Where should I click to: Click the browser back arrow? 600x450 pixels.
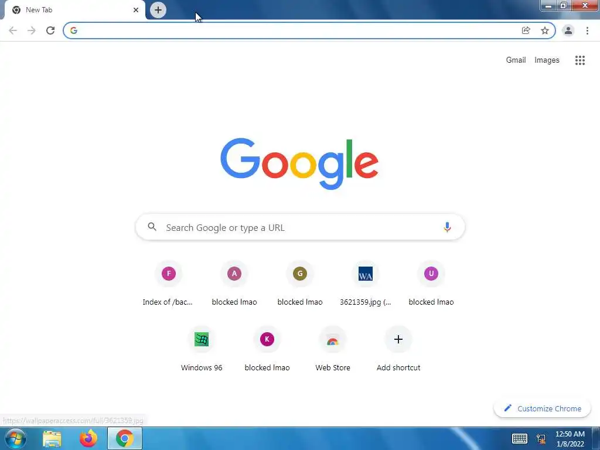13,30
